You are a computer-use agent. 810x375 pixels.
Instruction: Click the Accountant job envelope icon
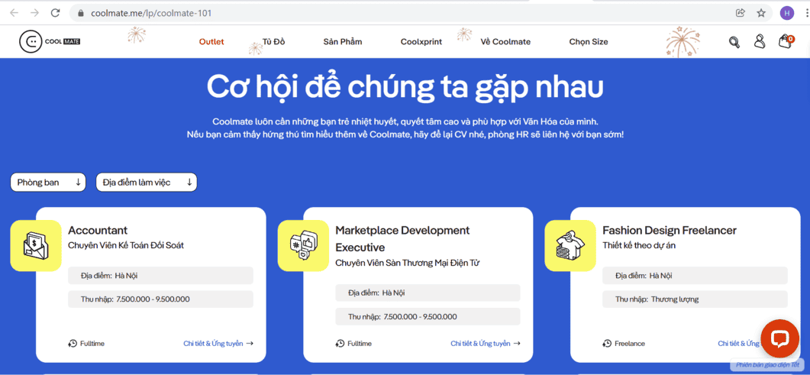[36, 245]
